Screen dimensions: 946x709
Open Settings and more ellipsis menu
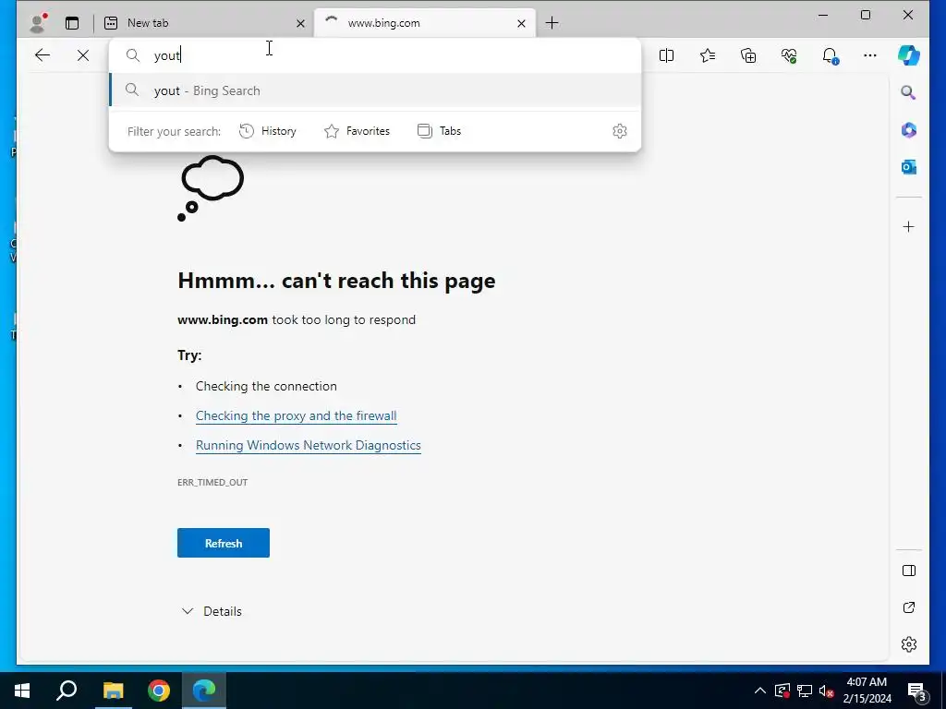870,55
